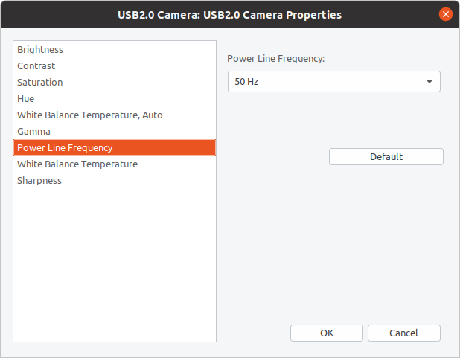This screenshot has width=460, height=358.
Task: Open the Gamma property
Action: (115, 132)
